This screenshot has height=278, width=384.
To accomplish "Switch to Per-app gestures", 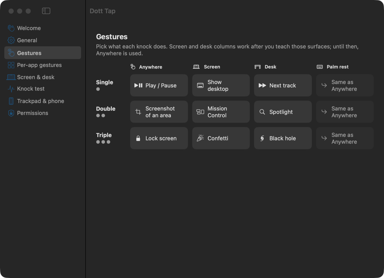I will pyautogui.click(x=43, y=65).
